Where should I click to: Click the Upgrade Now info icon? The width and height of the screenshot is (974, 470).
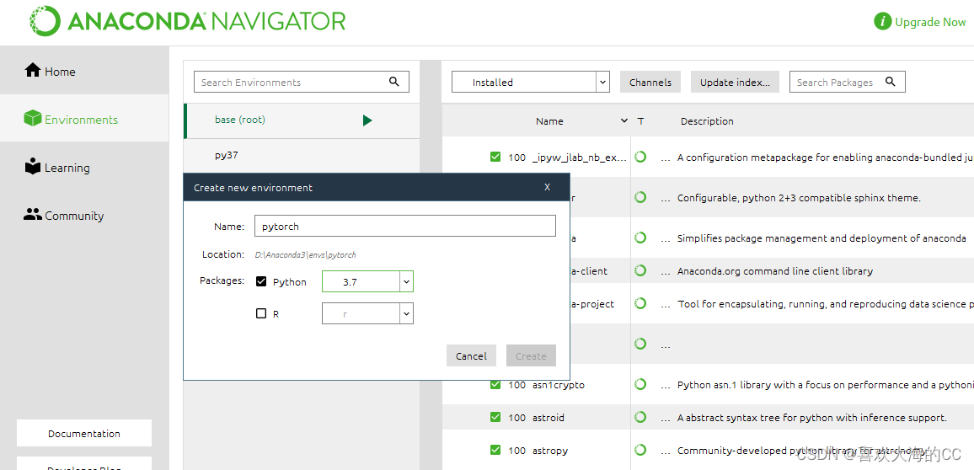pos(883,22)
